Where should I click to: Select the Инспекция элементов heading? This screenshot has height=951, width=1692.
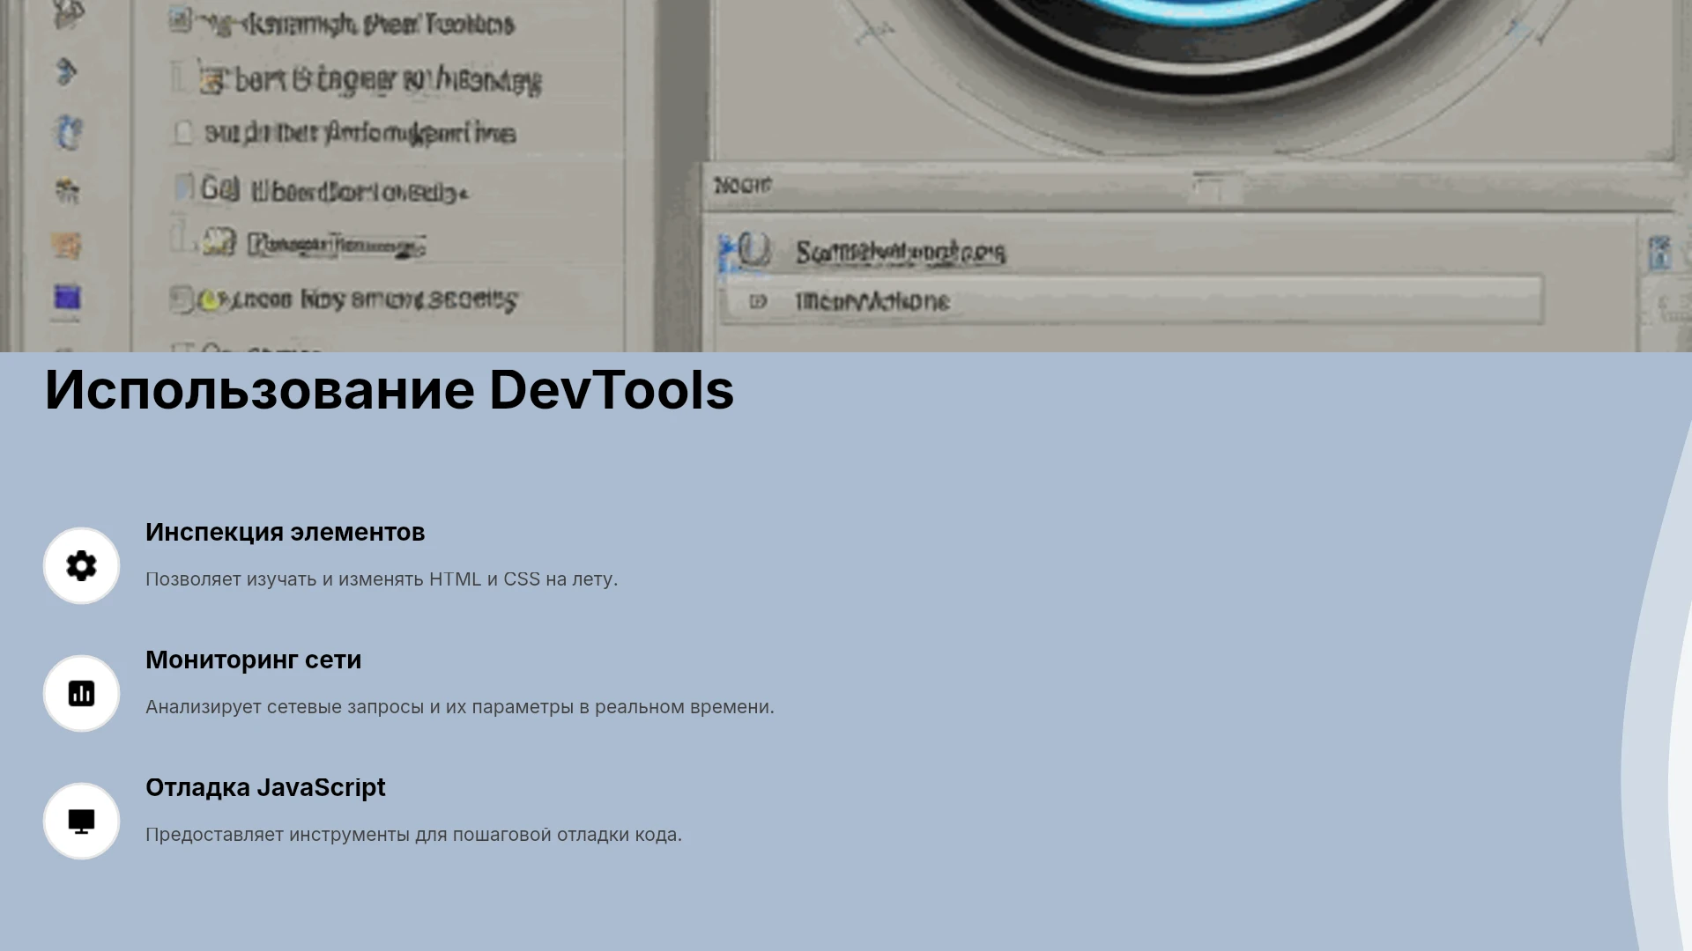tap(285, 533)
